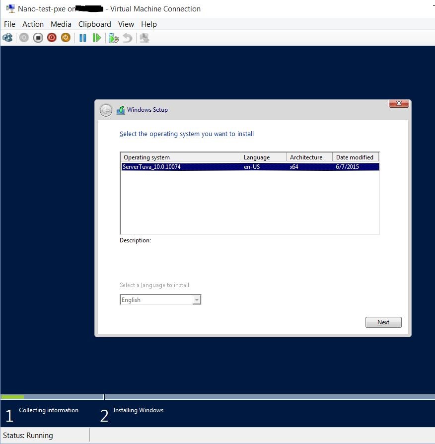Click the green Reset/Resume icon
The image size is (435, 444).
pyautogui.click(x=96, y=38)
